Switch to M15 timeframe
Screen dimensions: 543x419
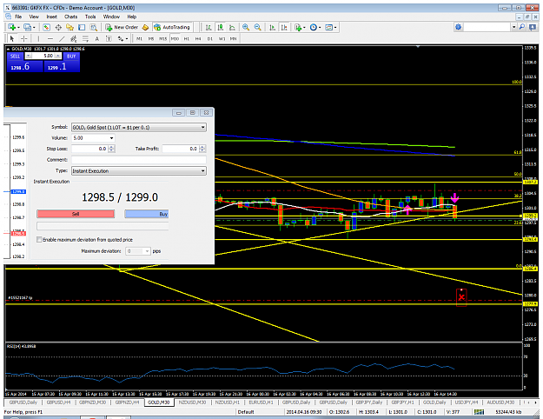click(162, 38)
